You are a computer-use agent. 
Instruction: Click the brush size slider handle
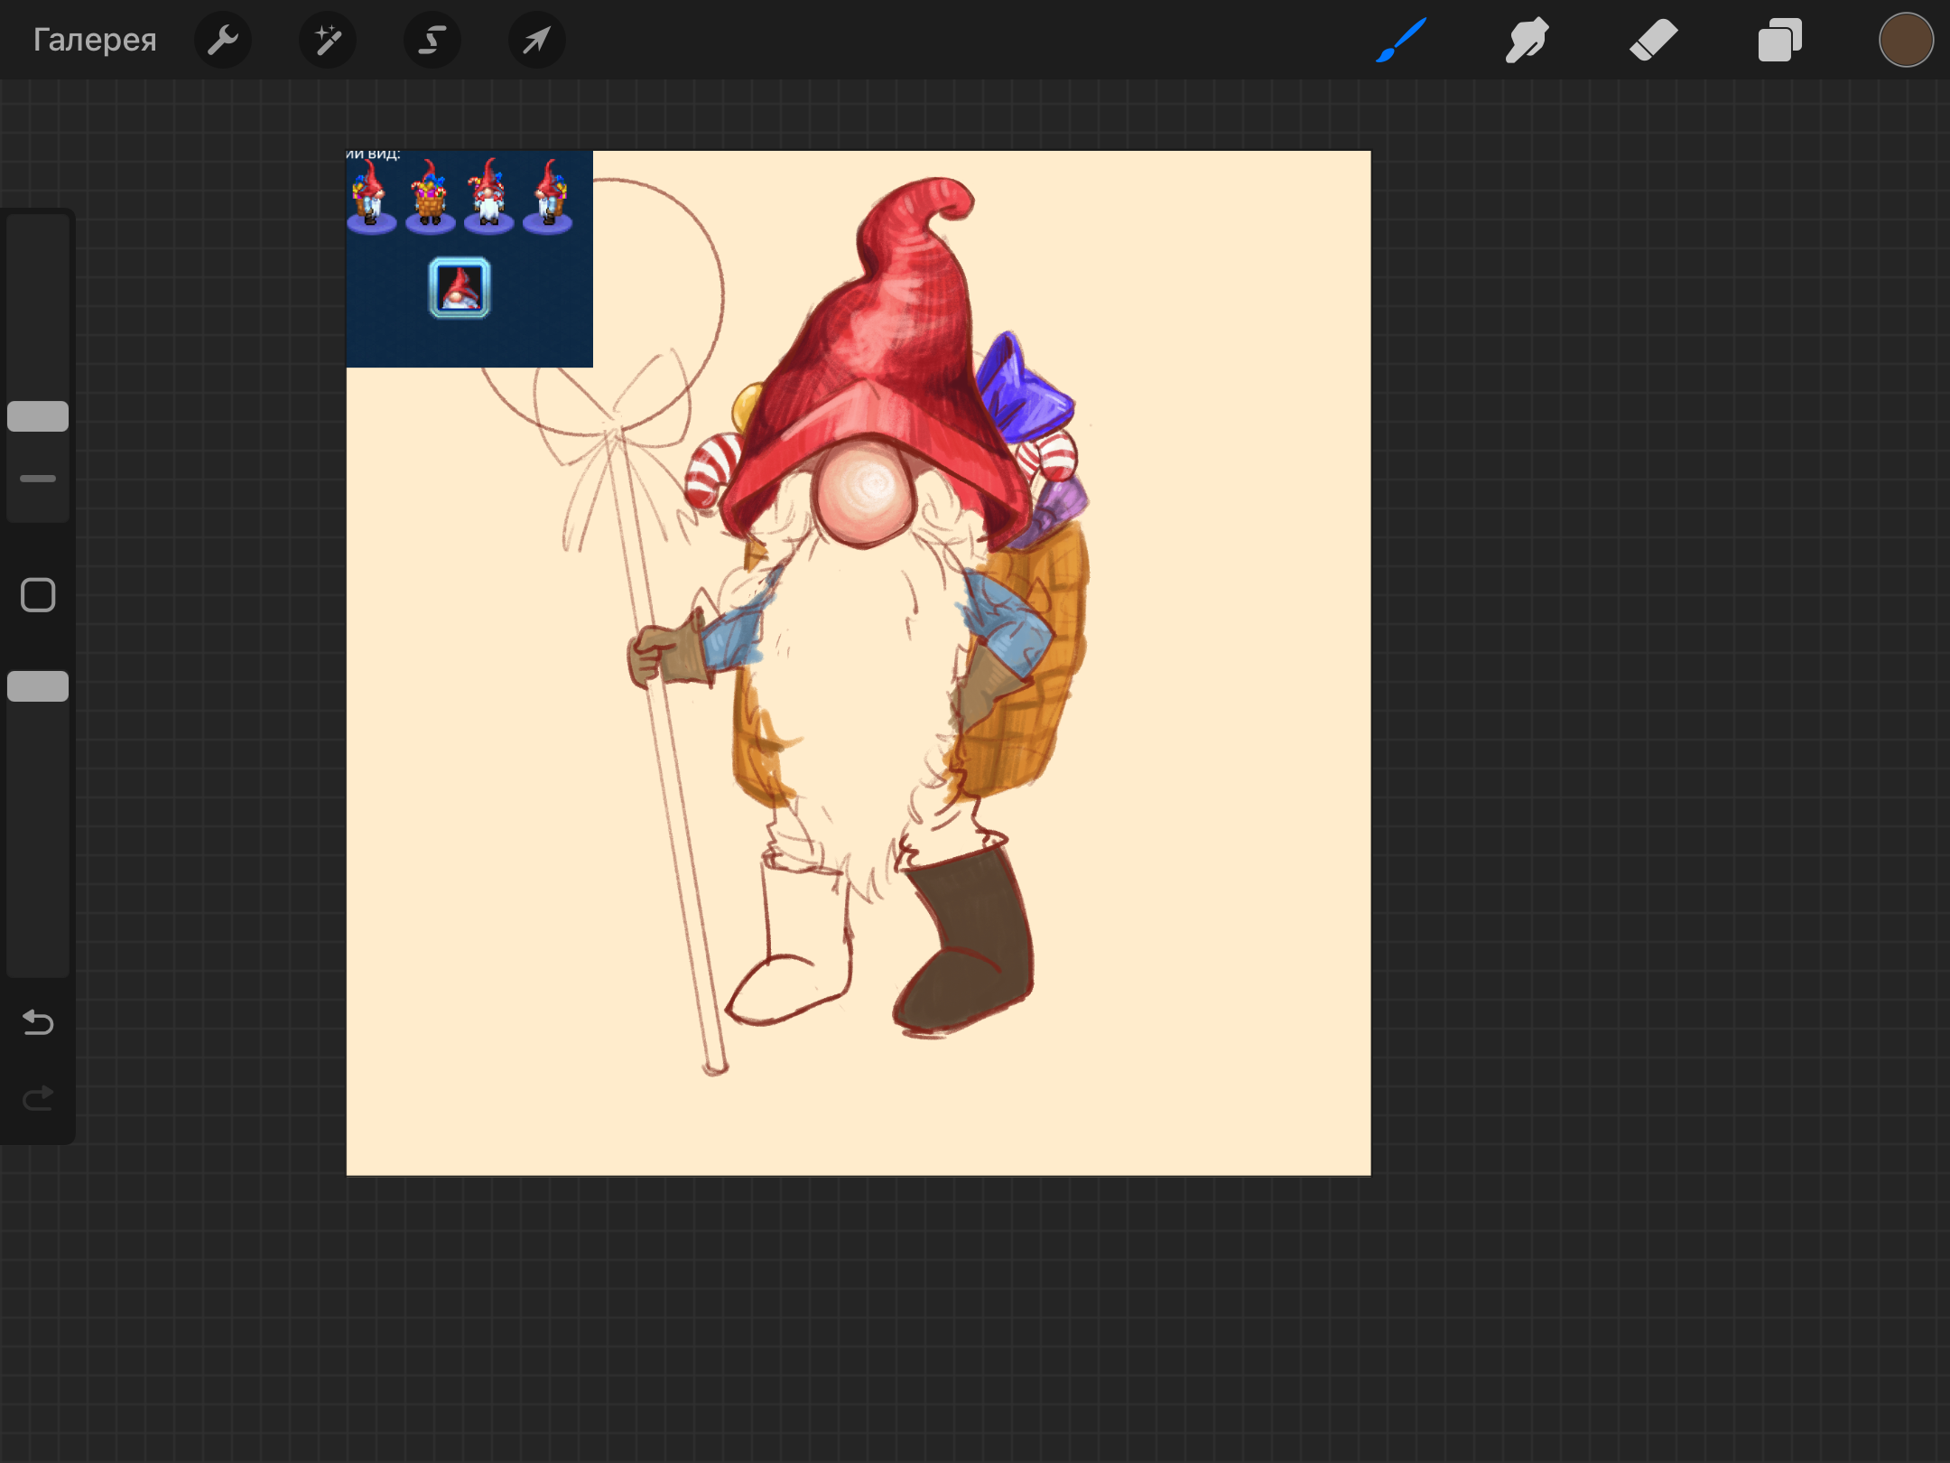pos(38,416)
